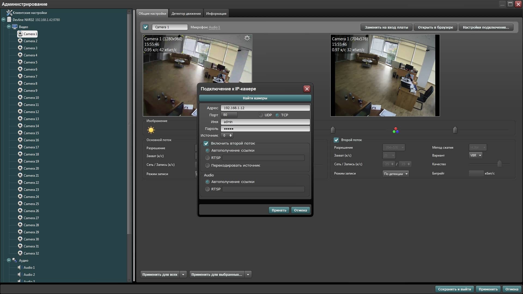Click the IP address input field

pos(265,108)
